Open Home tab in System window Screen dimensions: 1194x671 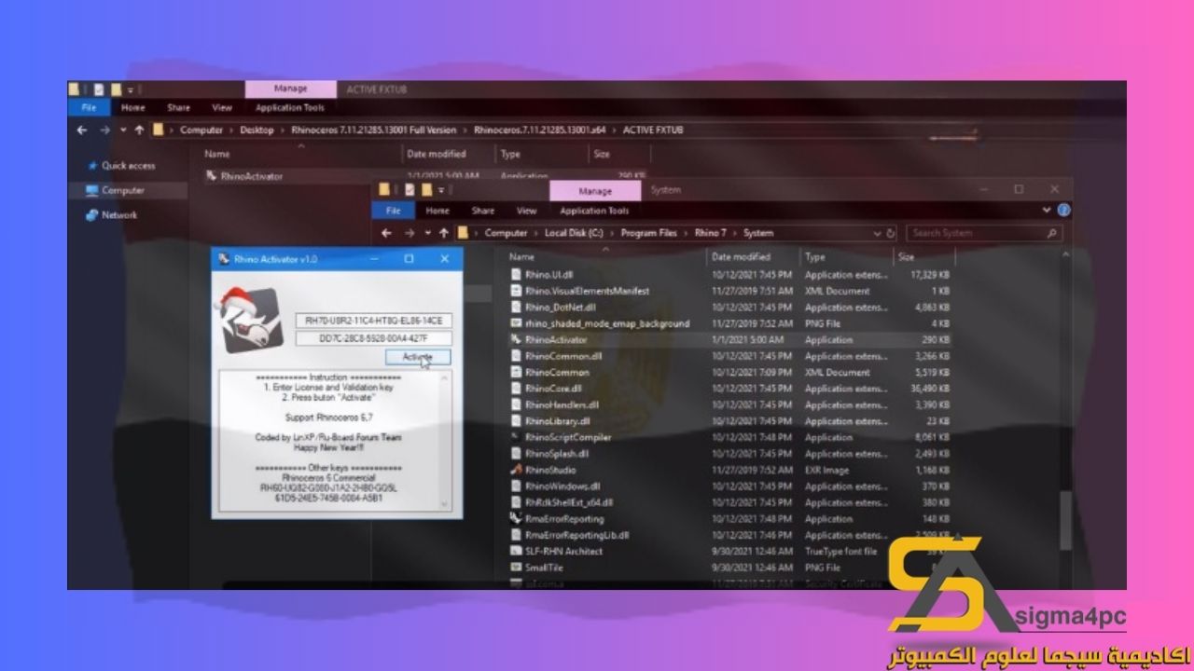[437, 212]
